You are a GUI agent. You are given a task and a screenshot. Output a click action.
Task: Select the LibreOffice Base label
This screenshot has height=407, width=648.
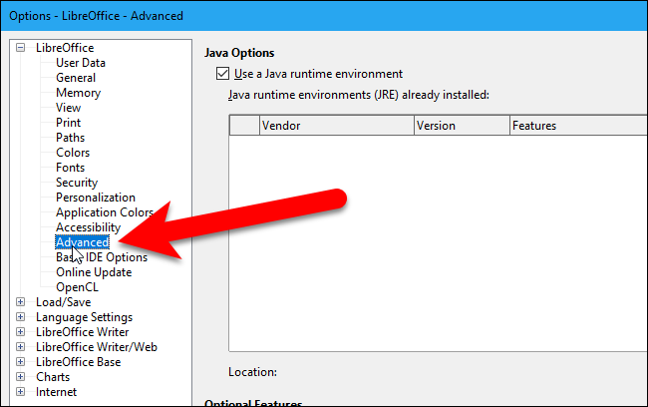tap(78, 361)
